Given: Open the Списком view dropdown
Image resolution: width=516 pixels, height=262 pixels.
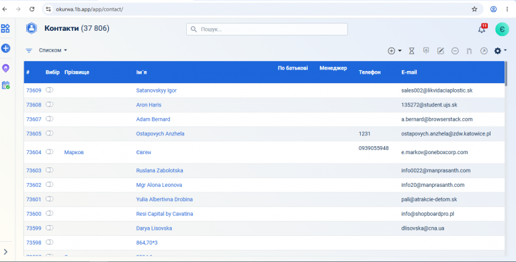Looking at the screenshot, I should [x=53, y=50].
